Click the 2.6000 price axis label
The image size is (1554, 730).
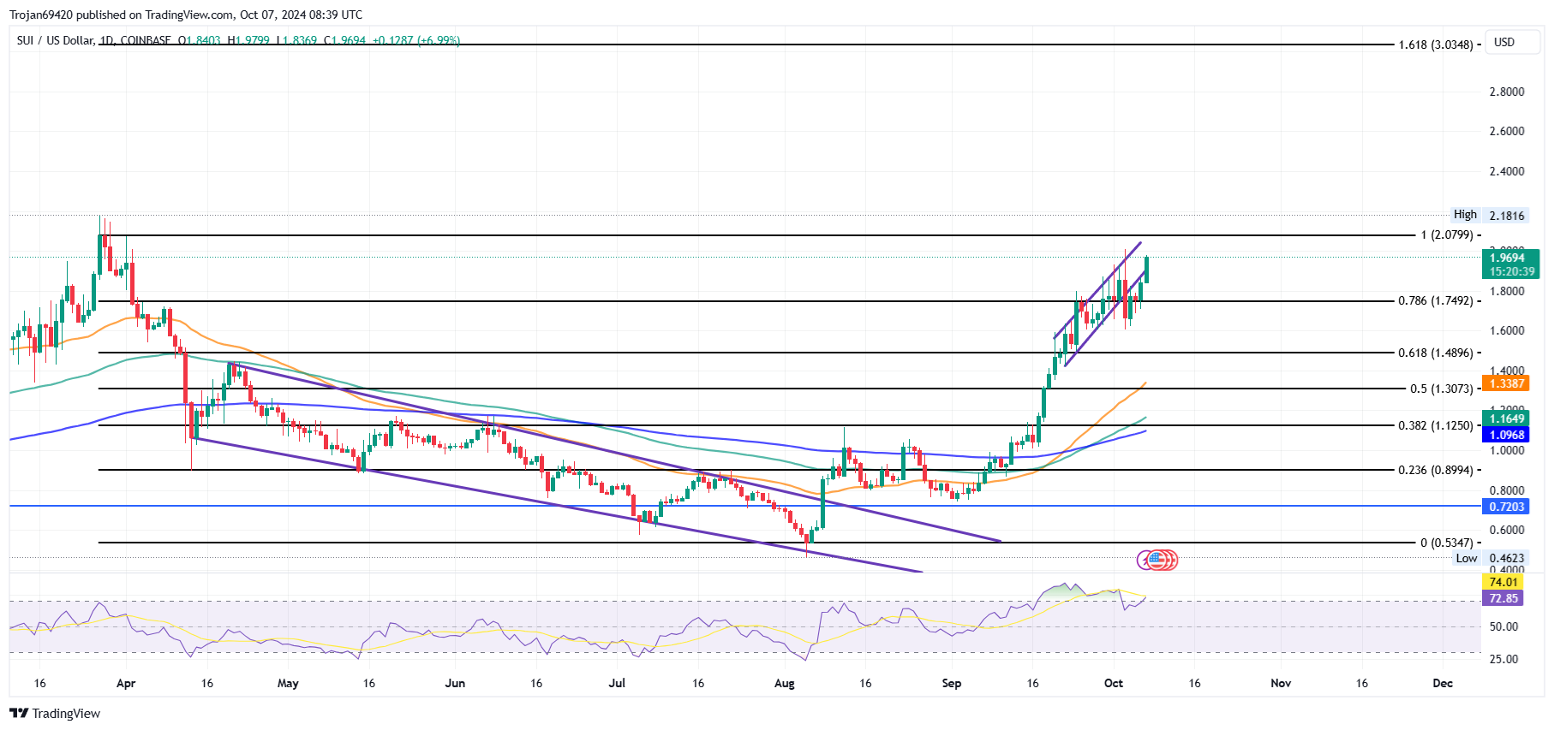click(1507, 131)
